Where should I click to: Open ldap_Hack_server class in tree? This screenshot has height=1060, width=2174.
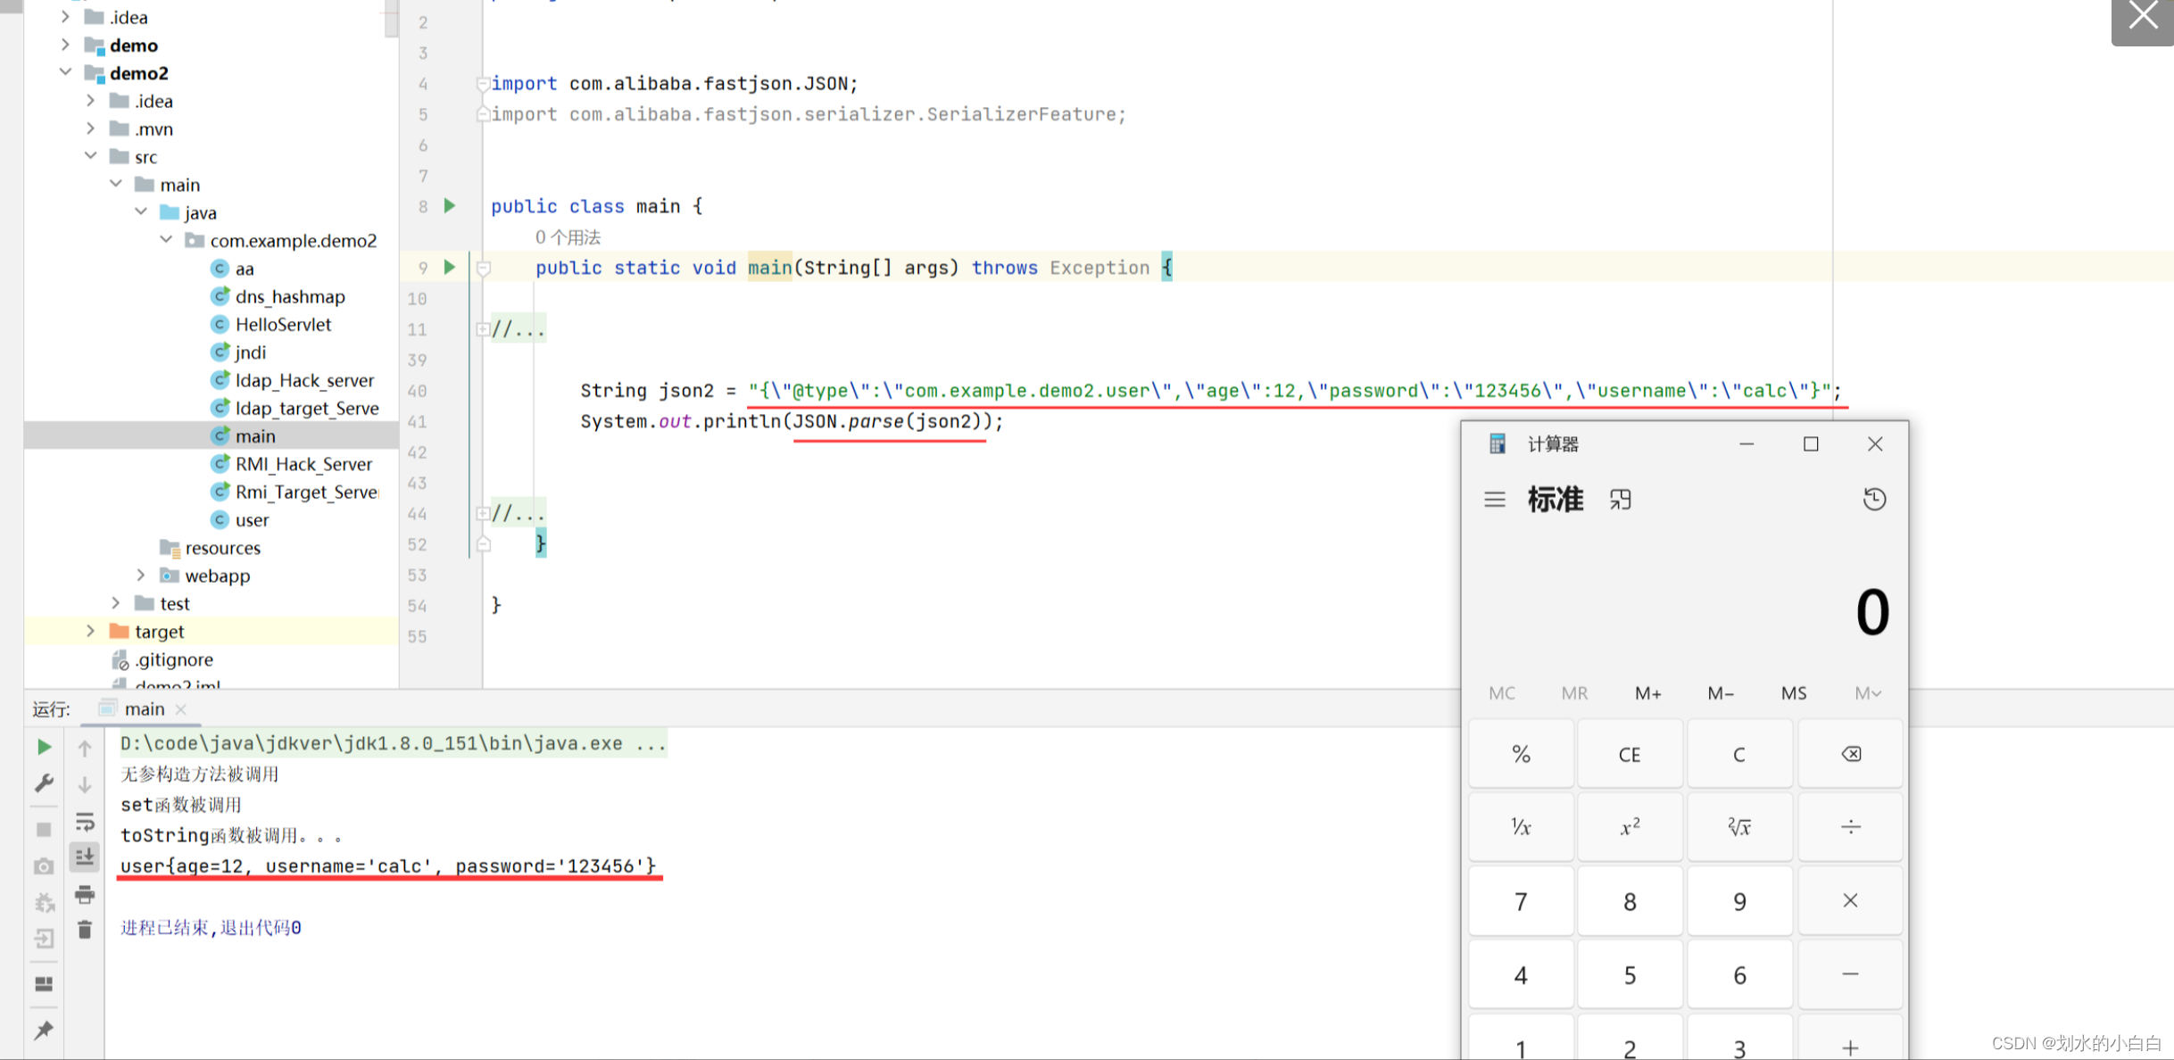pyautogui.click(x=303, y=380)
